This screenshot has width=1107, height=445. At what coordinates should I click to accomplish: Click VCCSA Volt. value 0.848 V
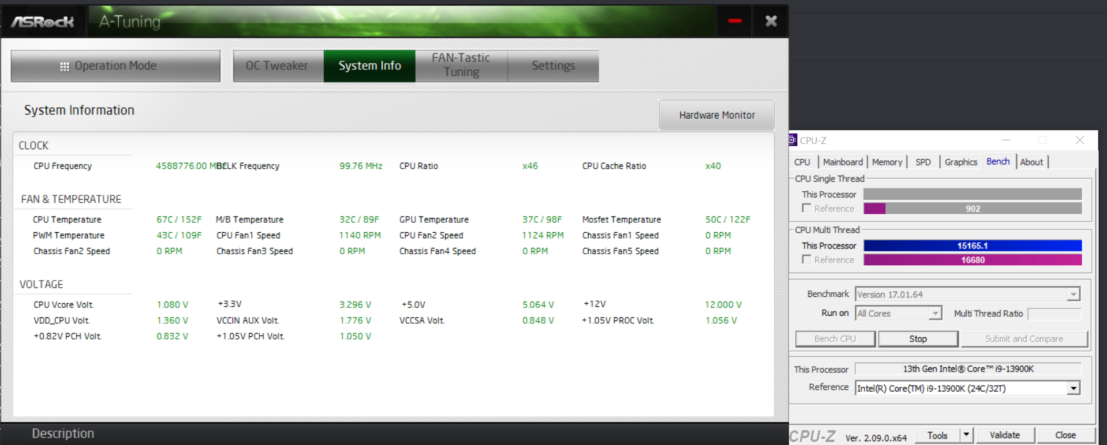click(x=538, y=320)
